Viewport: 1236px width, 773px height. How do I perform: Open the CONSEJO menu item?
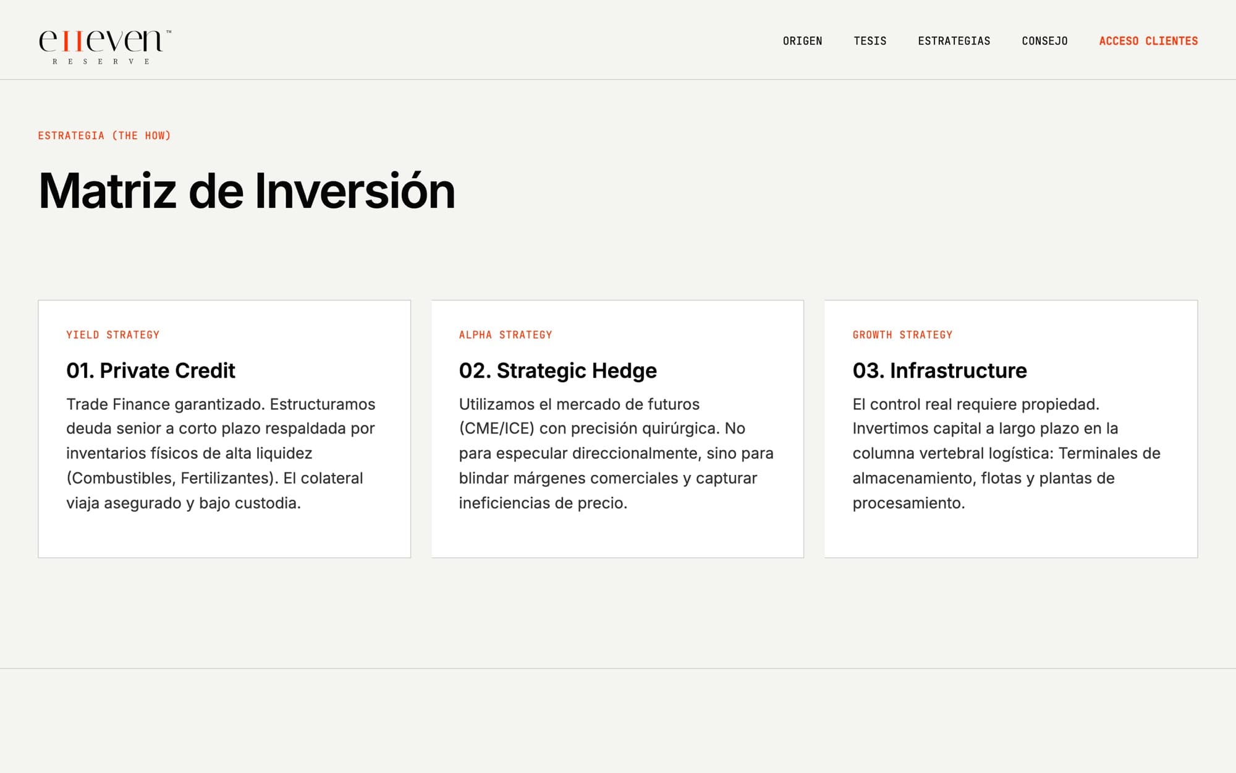click(1044, 41)
